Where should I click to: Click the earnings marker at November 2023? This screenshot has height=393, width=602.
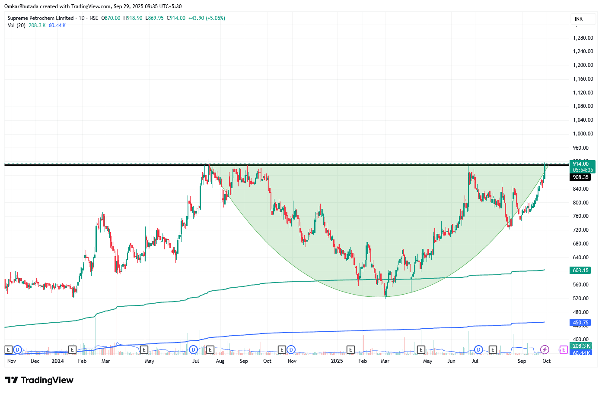click(x=8, y=349)
